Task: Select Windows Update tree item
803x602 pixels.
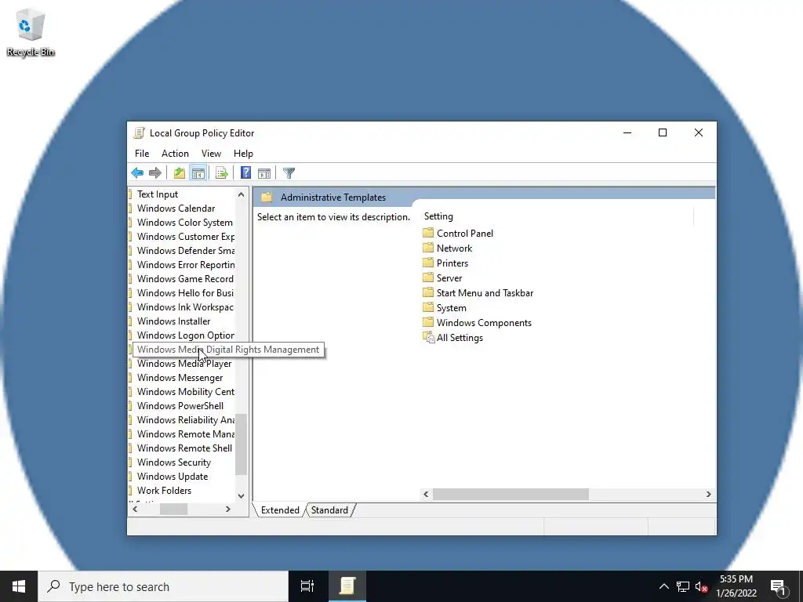Action: (x=172, y=476)
